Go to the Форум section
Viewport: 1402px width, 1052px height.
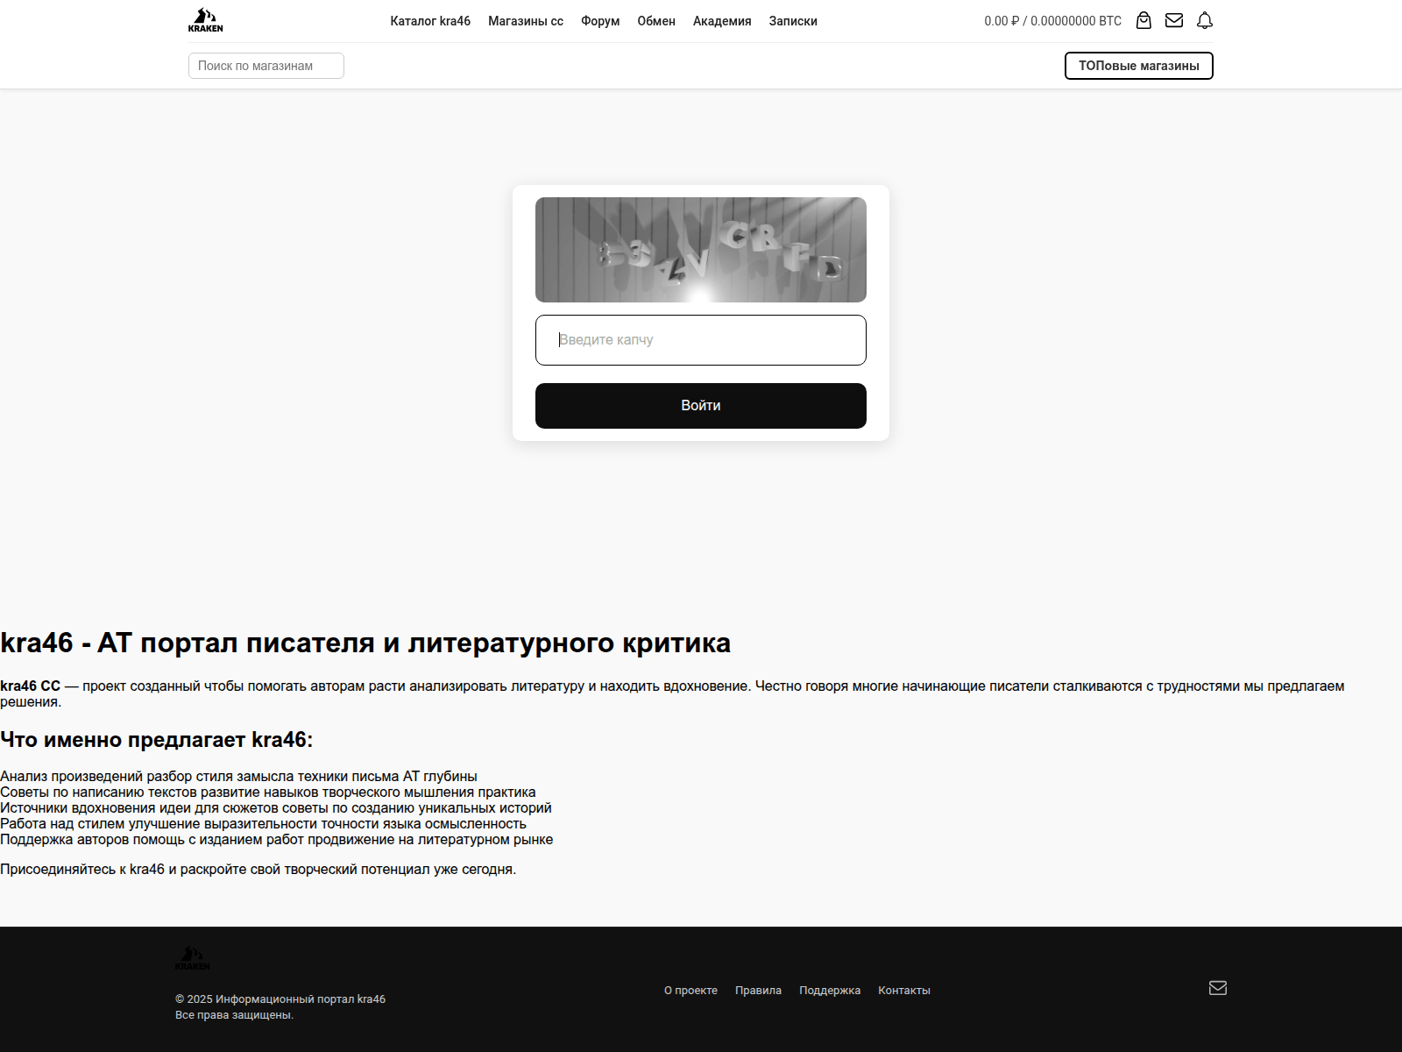point(600,21)
